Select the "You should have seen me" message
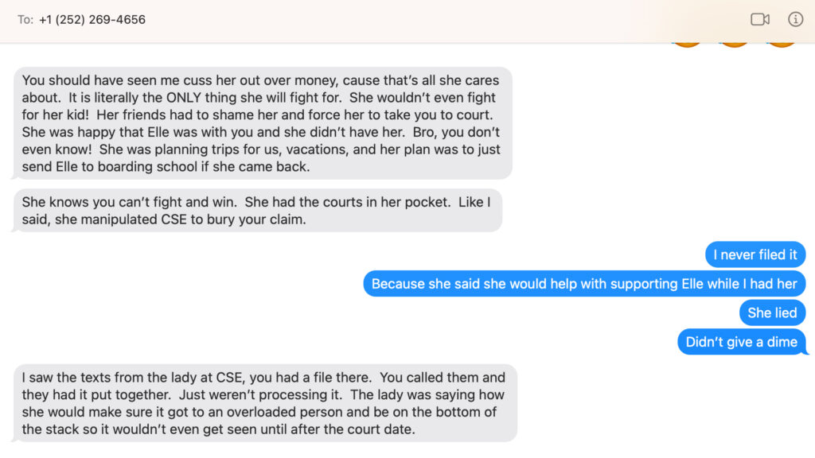This screenshot has height=458, width=815. tap(263, 123)
